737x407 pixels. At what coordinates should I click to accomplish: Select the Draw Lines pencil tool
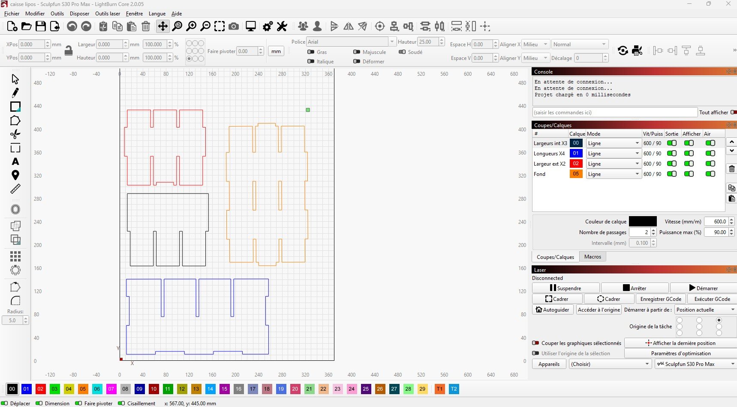coord(15,93)
